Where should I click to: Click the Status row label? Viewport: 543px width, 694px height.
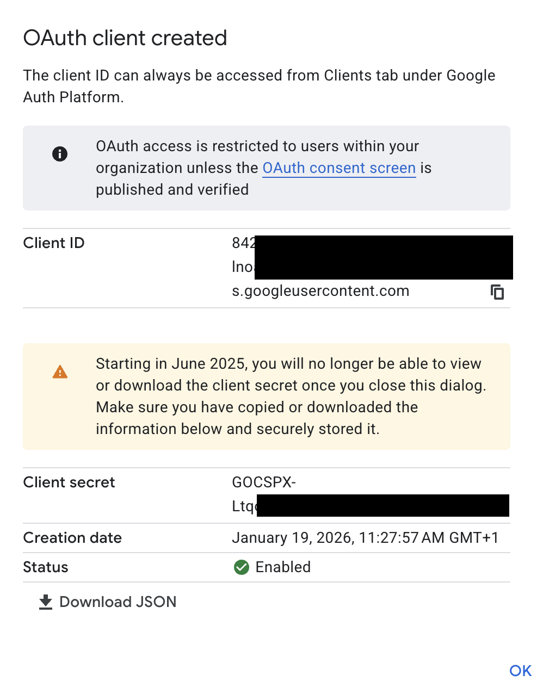[x=45, y=567]
